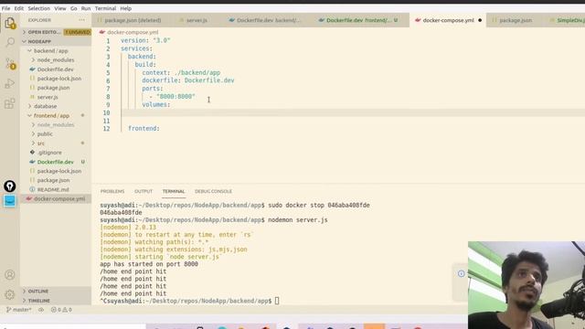This screenshot has height=329, width=585.
Task: Switch to the package.json tab right of docker-compose.yml
Action: [515, 20]
